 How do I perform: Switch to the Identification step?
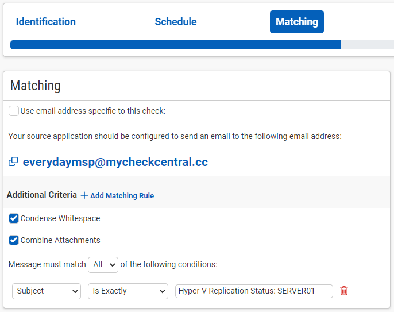[46, 22]
